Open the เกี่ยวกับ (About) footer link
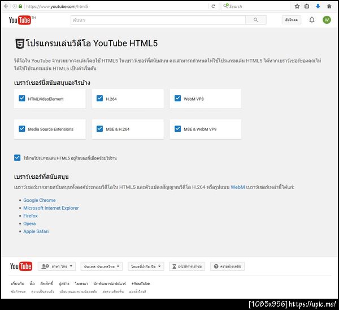Image resolution: width=339 pixels, height=310 pixels. 18,283
